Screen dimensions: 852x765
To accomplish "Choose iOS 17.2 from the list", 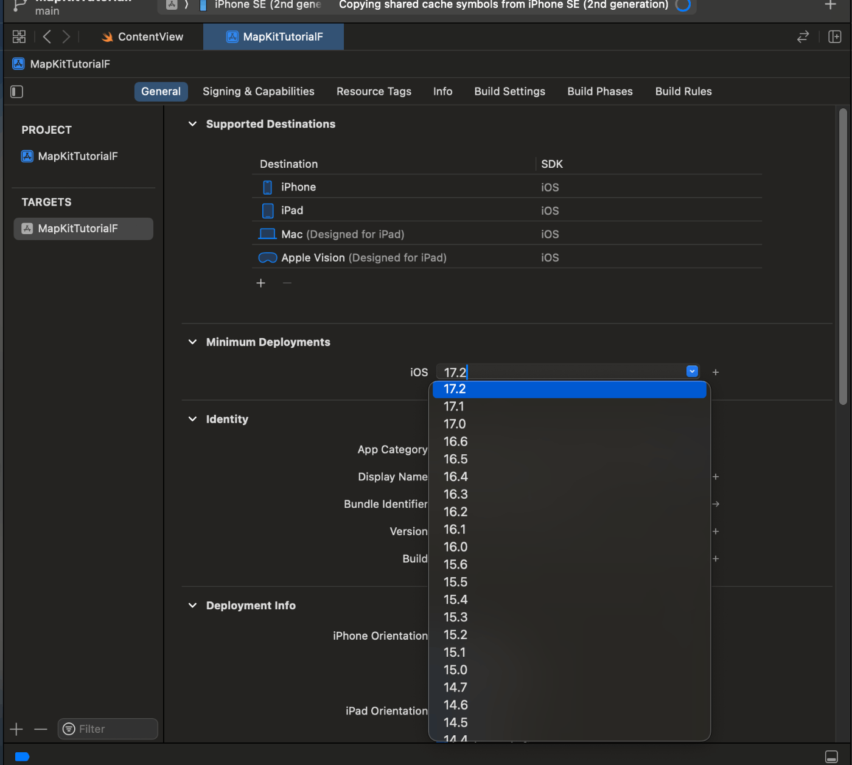I will click(570, 389).
